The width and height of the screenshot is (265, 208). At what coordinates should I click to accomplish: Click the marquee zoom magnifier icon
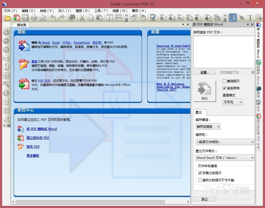(x=6, y=84)
